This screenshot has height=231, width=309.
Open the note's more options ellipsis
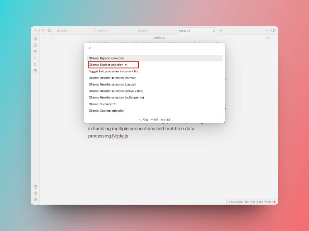(x=273, y=38)
